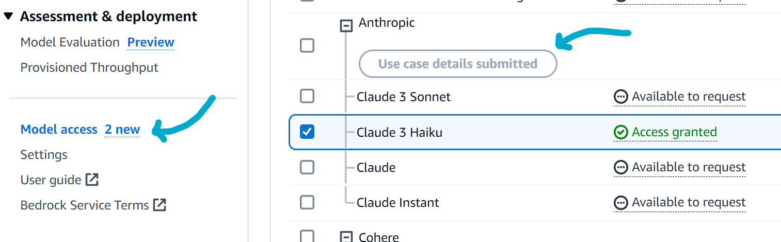Screen dimensions: 781x242
Task: Uncheck the Claude 3 Haiku checkbox
Action: [x=307, y=132]
